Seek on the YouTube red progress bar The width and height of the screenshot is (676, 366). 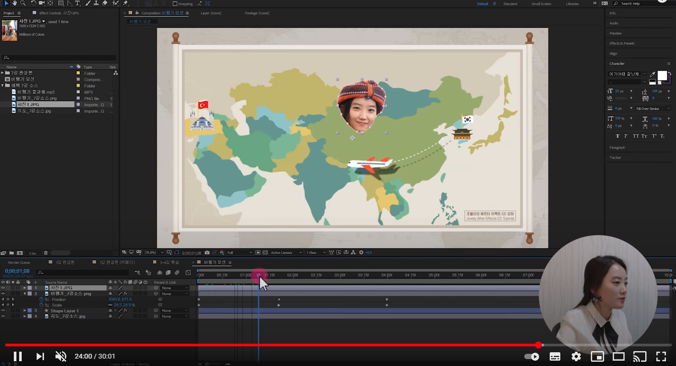point(338,345)
